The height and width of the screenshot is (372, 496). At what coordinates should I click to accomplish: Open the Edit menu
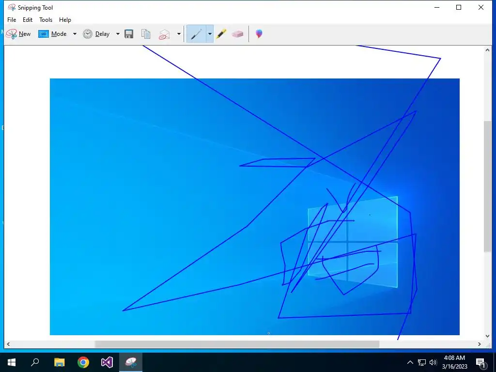pos(28,19)
